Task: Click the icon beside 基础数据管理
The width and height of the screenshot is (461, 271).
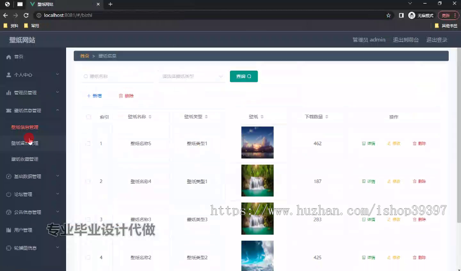Action: pos(9,176)
